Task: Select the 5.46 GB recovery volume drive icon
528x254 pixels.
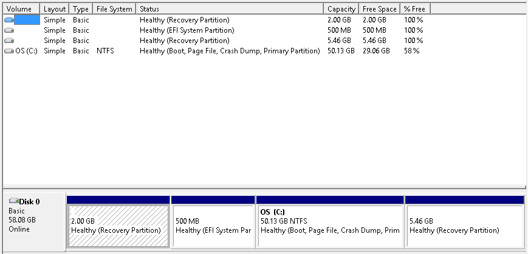Action: pos(9,41)
